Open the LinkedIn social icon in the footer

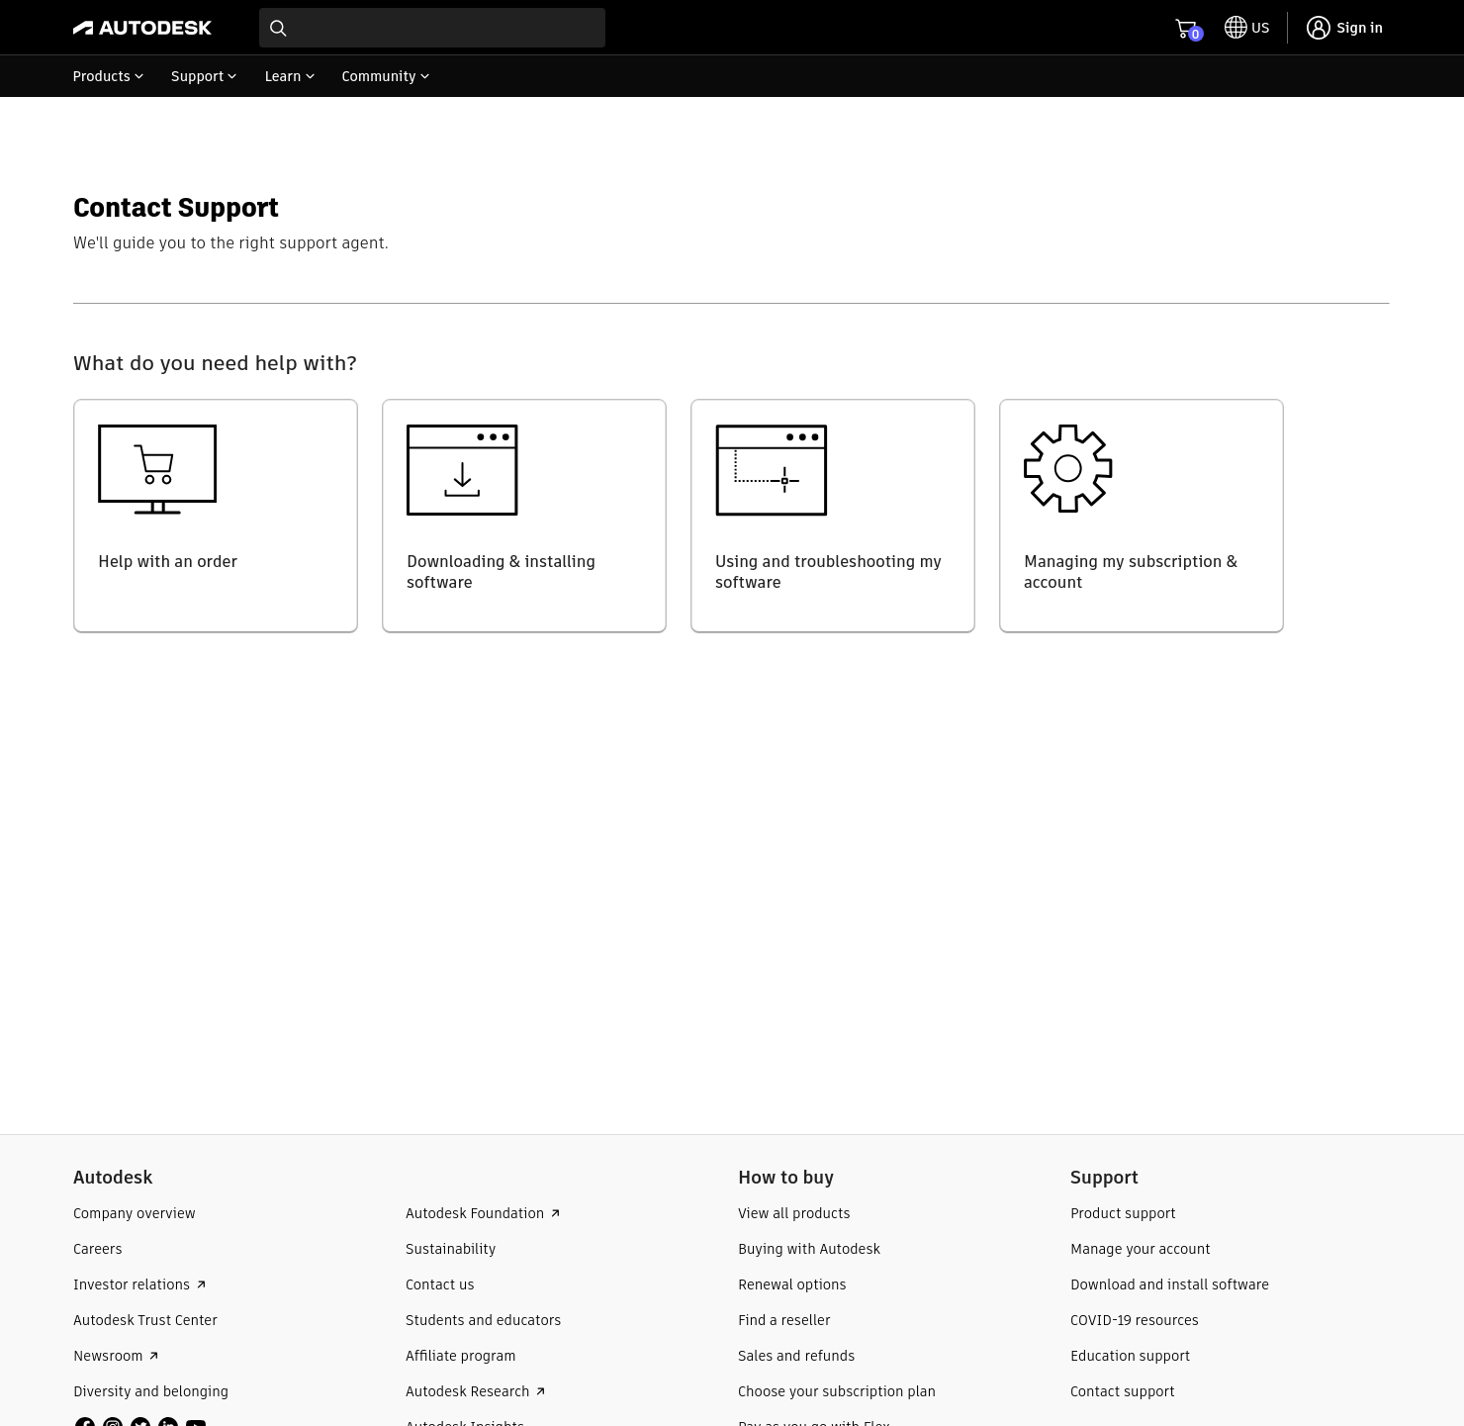(x=168, y=1422)
